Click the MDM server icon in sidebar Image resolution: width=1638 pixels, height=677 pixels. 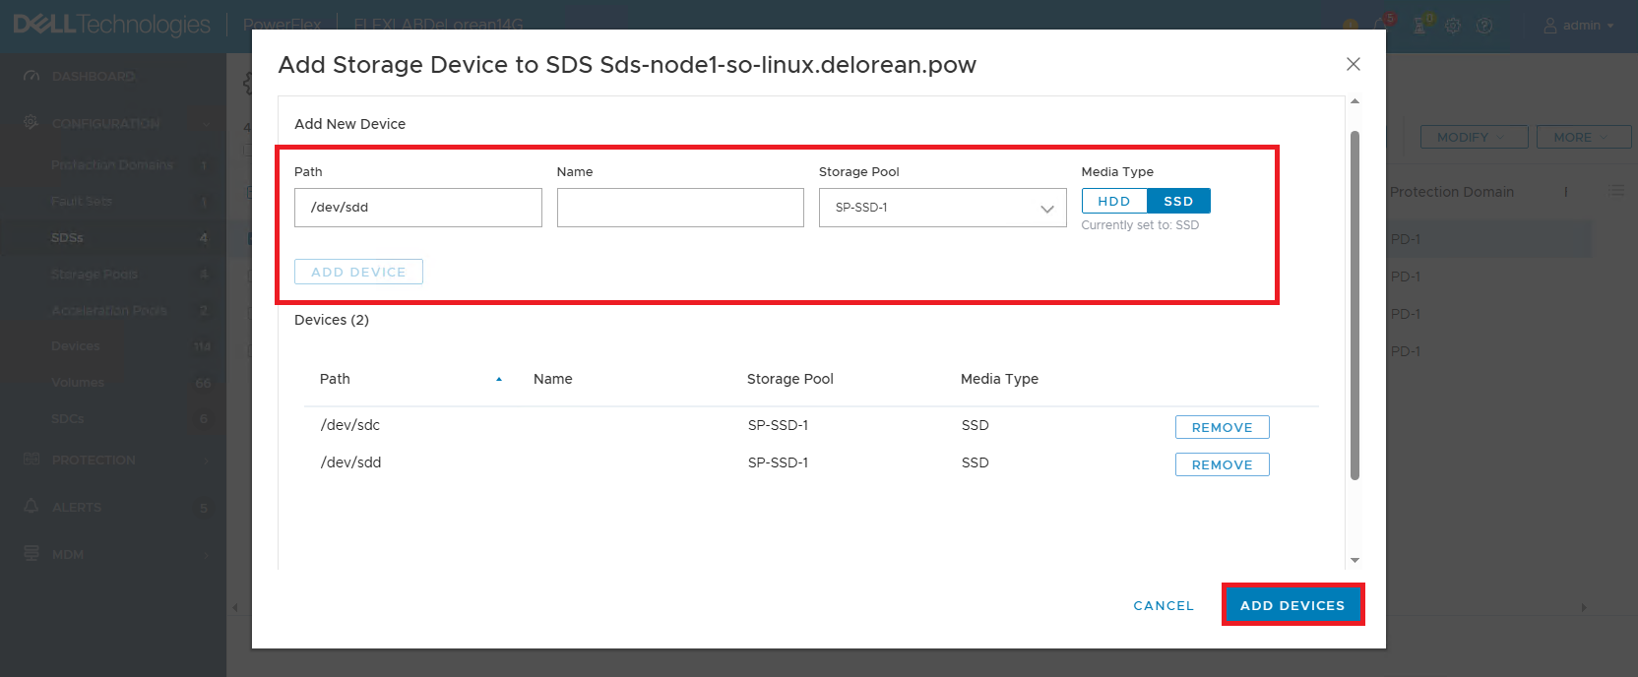click(x=31, y=554)
